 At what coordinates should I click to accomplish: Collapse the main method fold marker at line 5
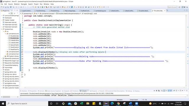point(24,25)
